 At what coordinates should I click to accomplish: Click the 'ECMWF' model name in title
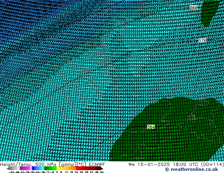pos(97,165)
